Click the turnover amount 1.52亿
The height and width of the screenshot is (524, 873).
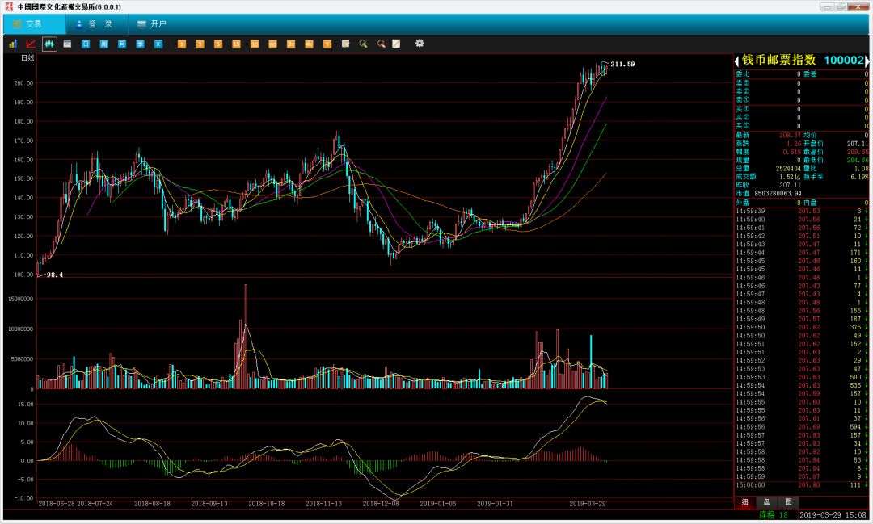point(790,177)
